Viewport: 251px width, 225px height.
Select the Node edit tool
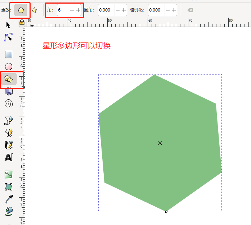point(9,37)
